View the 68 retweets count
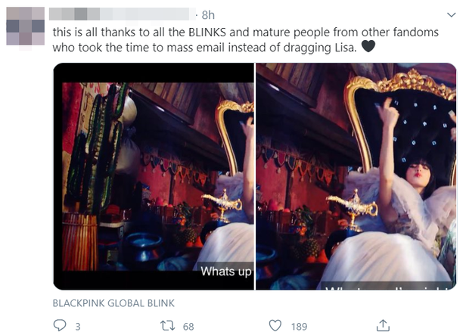 click(x=188, y=326)
